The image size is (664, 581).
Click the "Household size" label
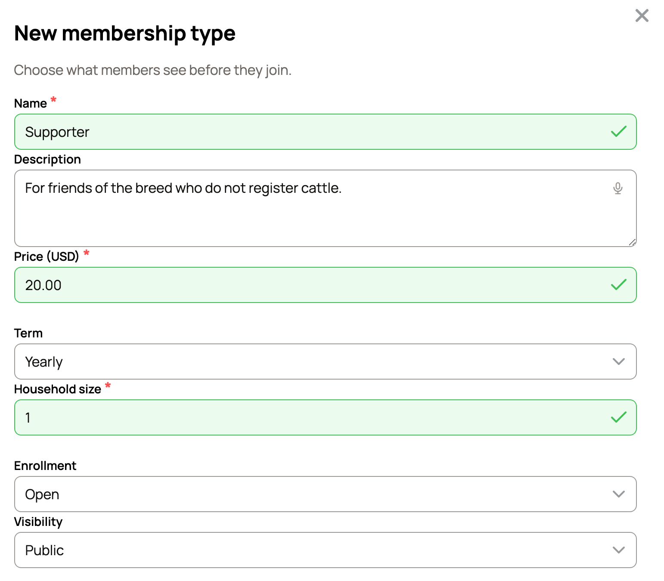58,389
